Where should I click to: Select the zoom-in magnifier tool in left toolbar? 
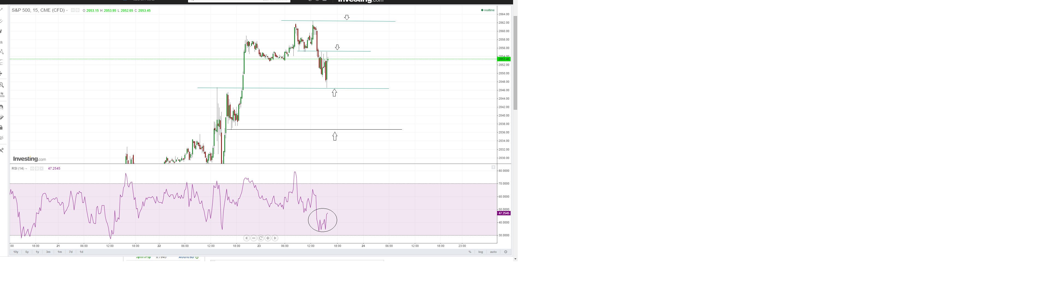(2, 85)
